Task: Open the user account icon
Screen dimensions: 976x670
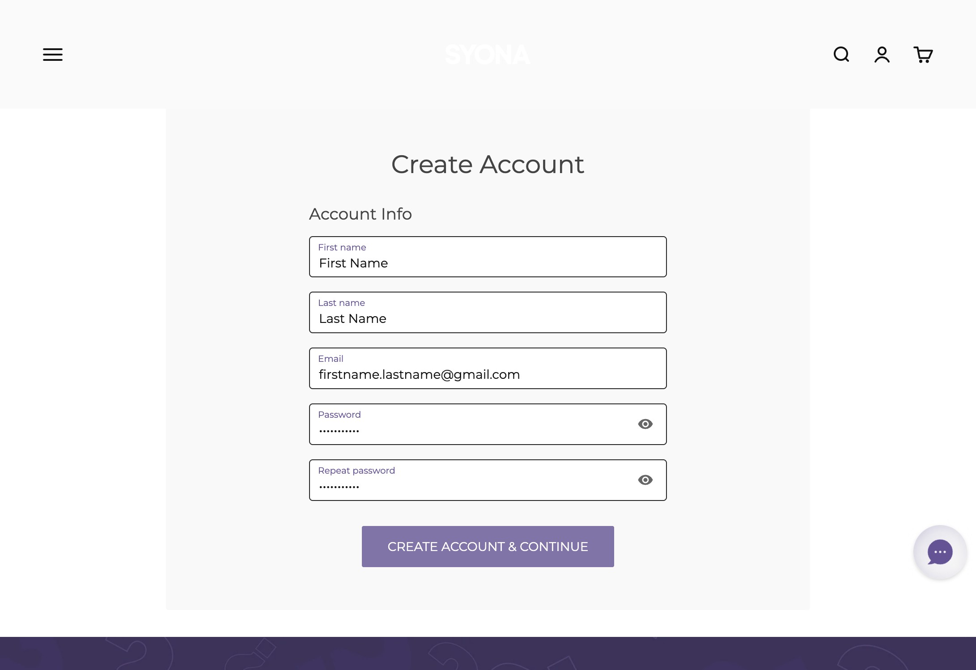Action: click(x=882, y=55)
